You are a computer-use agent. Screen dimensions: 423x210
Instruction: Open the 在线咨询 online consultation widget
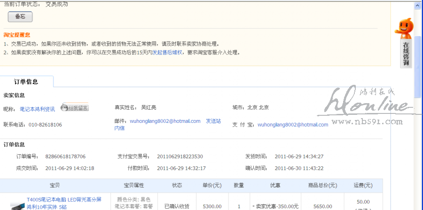(406, 54)
